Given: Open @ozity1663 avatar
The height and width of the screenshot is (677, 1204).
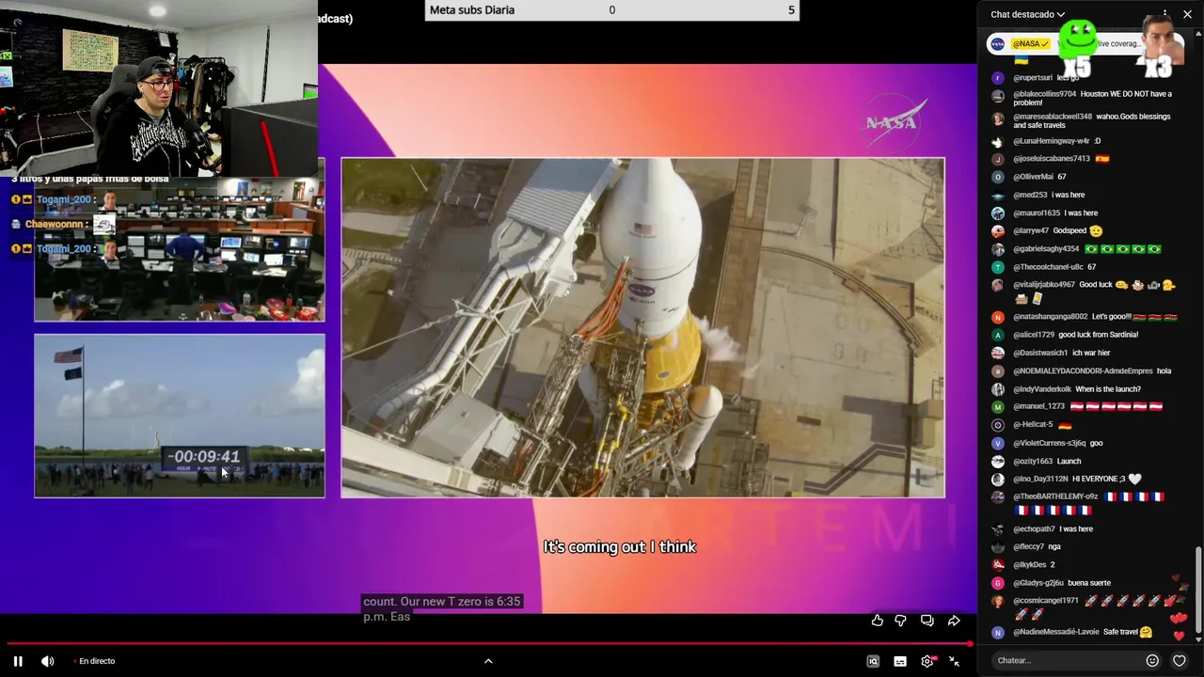Looking at the screenshot, I should pyautogui.click(x=998, y=461).
